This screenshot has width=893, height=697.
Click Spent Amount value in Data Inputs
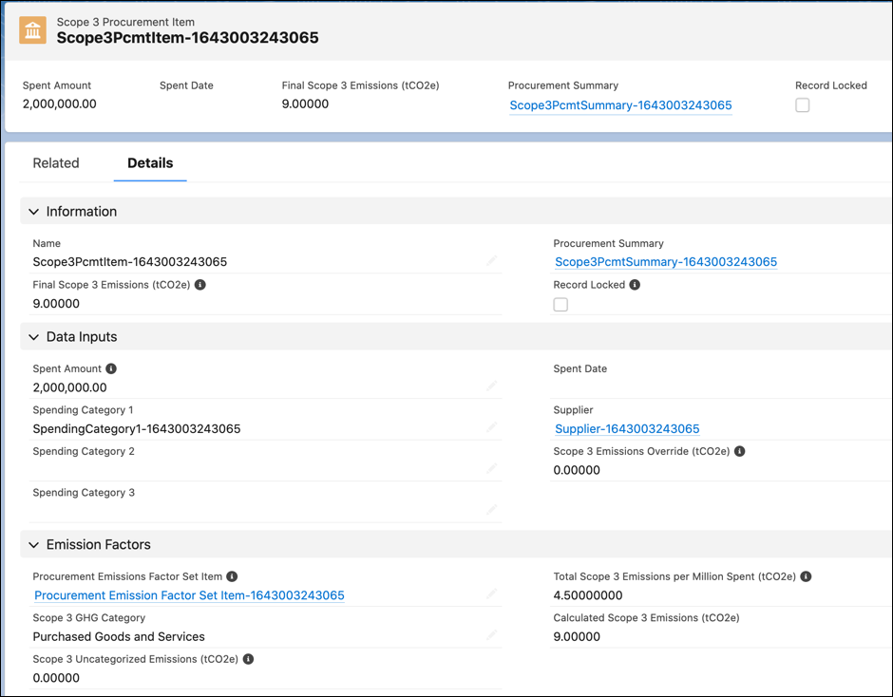point(69,387)
